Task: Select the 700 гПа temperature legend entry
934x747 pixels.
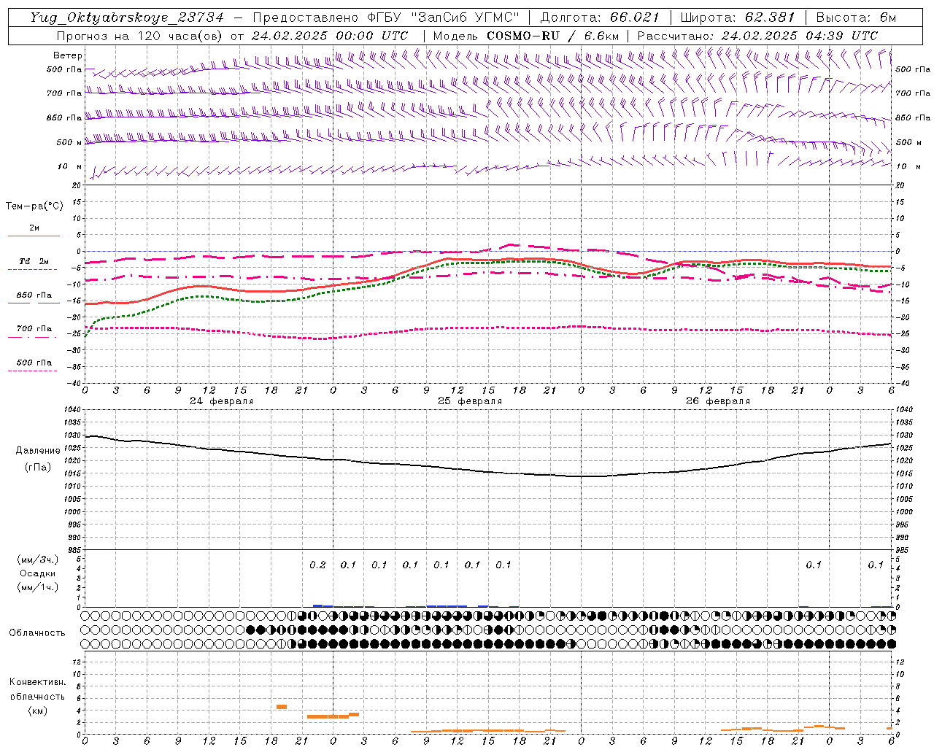Action: click(34, 329)
